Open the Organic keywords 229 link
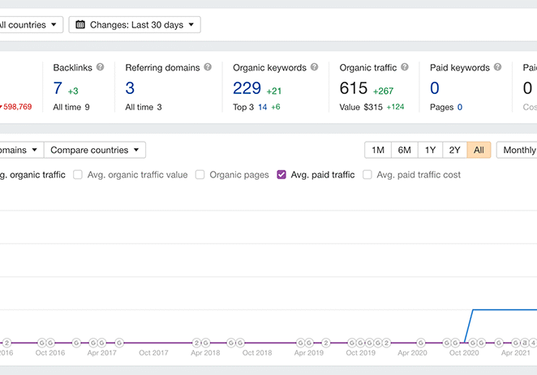 pyautogui.click(x=247, y=88)
